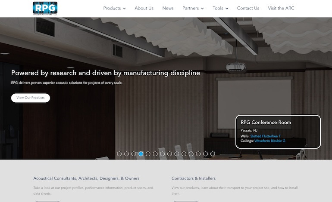
Task: Select the second carousel slide dot
Action: (126, 154)
